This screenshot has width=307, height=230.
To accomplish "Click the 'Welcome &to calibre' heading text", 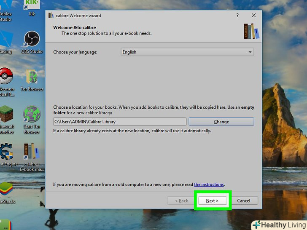I will point(75,27).
